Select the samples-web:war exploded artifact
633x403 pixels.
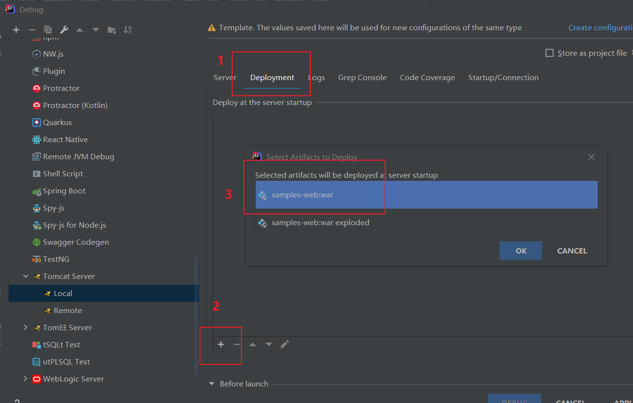[x=320, y=223]
